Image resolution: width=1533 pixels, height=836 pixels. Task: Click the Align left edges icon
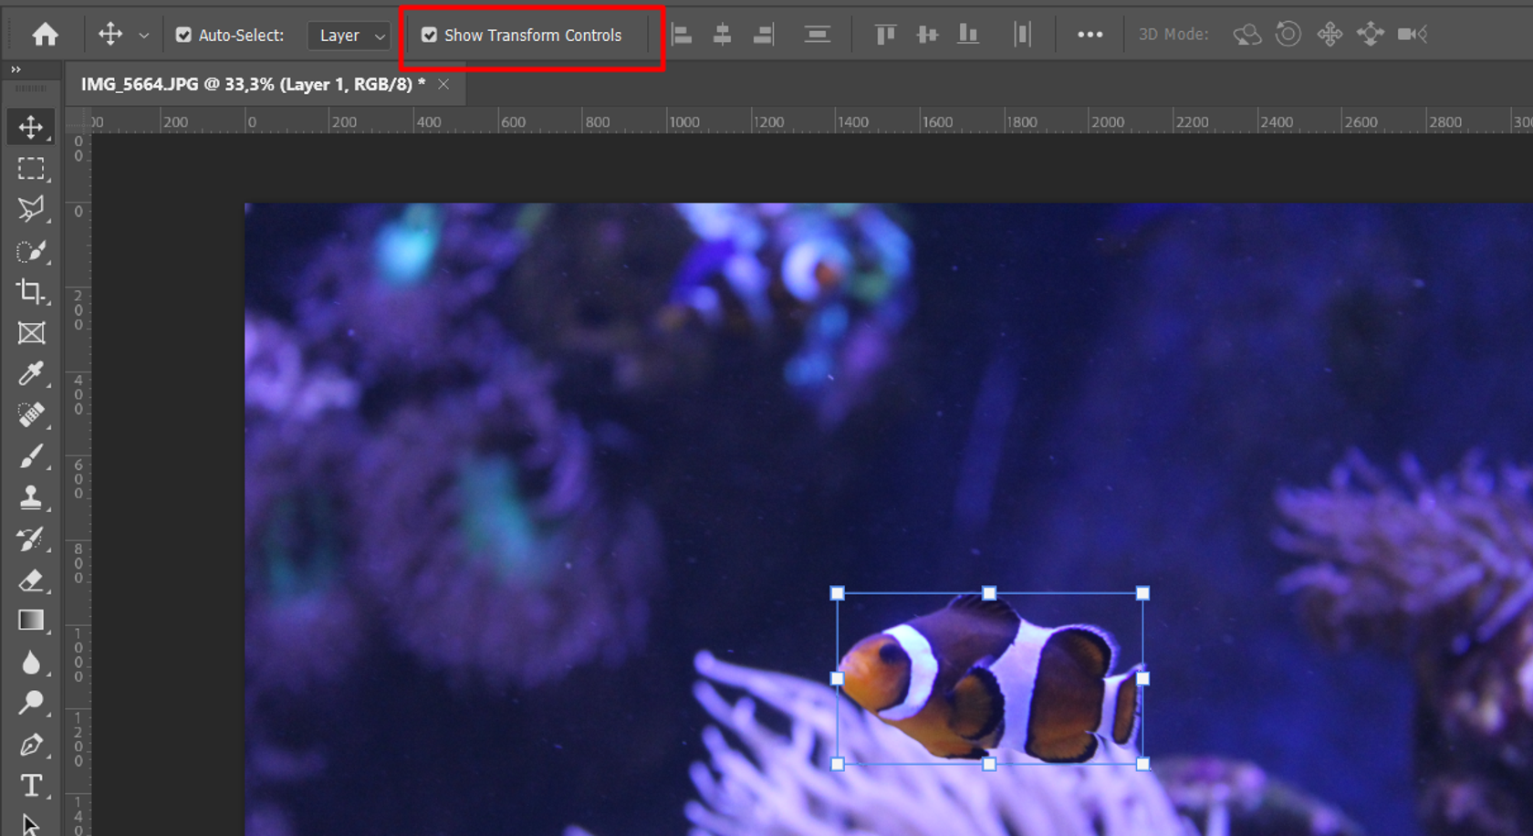pos(681,34)
